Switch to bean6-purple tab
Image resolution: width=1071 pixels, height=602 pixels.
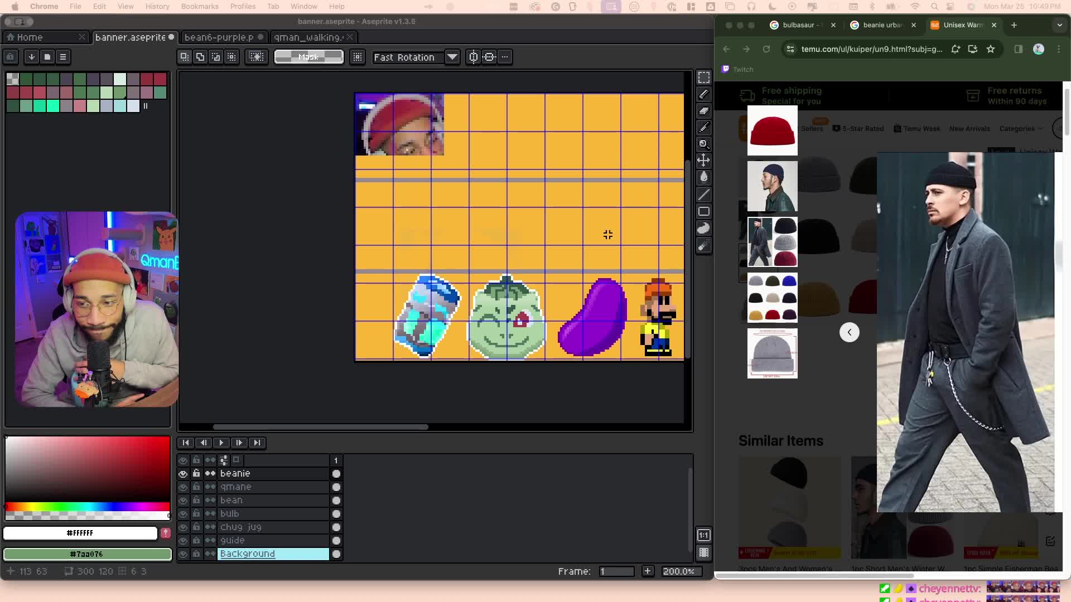(224, 37)
